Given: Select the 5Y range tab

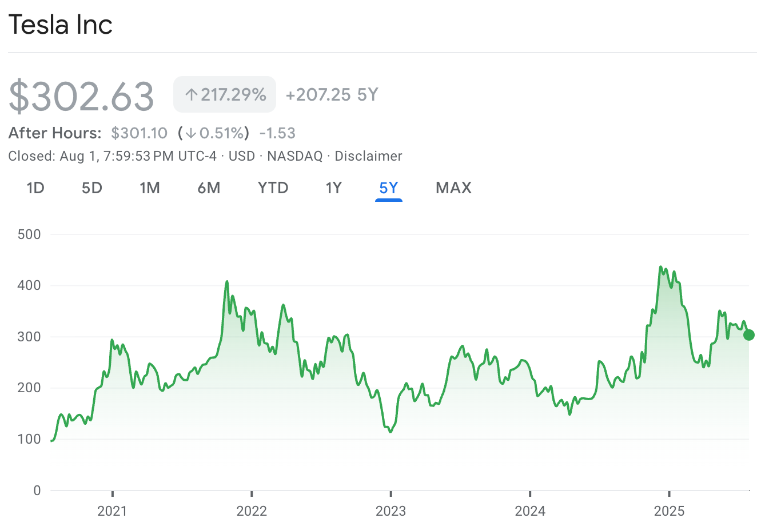Looking at the screenshot, I should 389,188.
